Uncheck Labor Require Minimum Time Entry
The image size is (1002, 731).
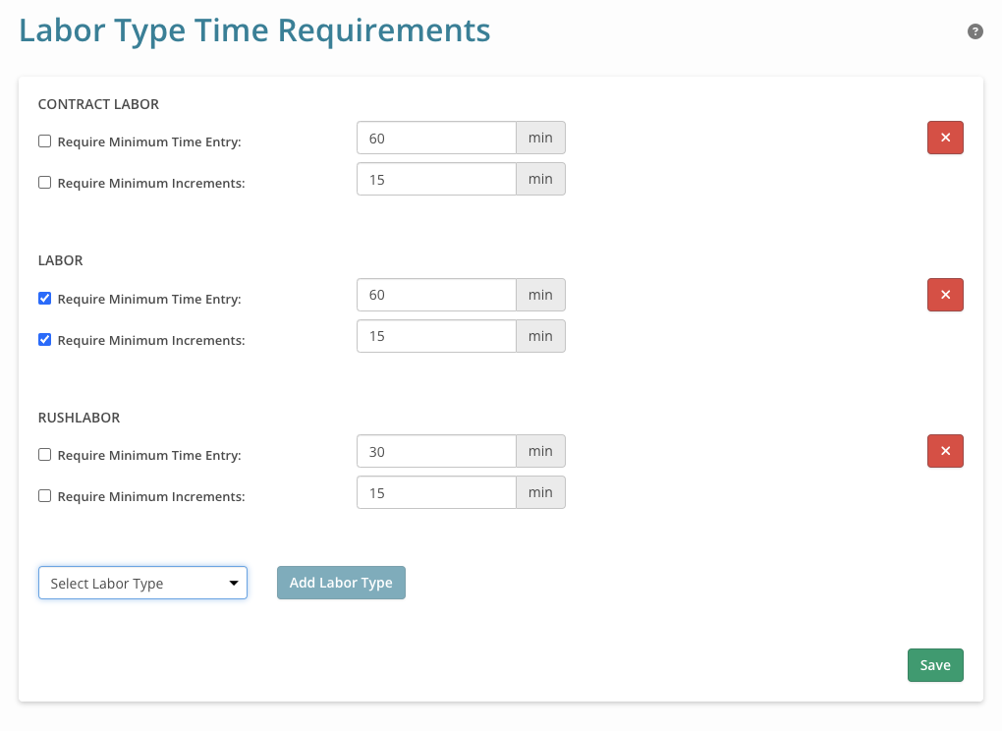click(44, 299)
